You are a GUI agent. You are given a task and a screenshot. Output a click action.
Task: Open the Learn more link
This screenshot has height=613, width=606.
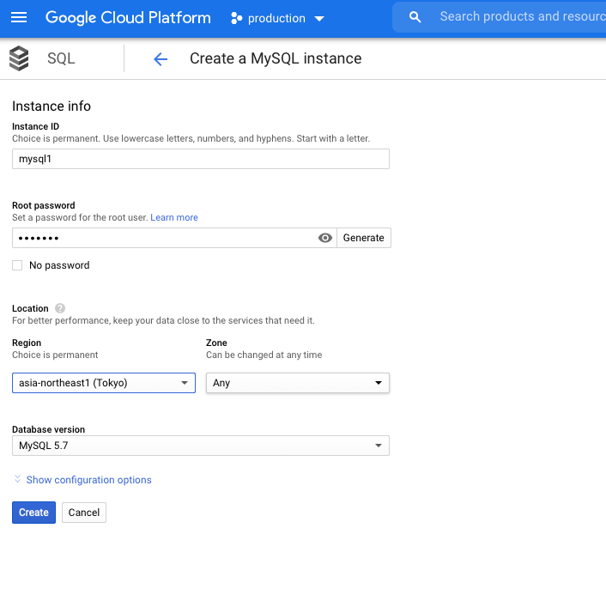coord(174,218)
